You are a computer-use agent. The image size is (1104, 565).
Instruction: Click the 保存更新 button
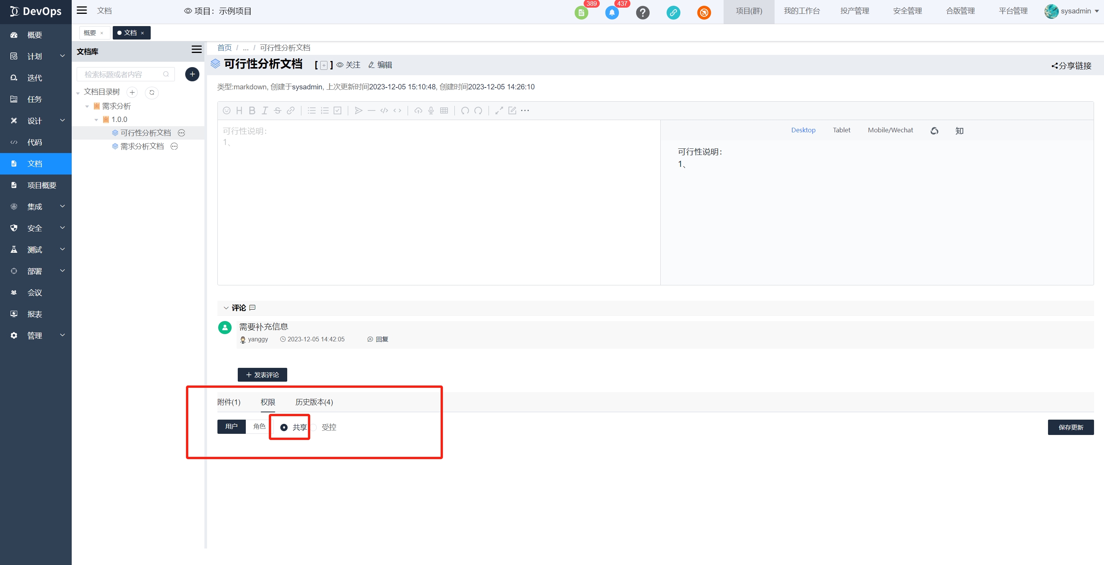[x=1070, y=427]
